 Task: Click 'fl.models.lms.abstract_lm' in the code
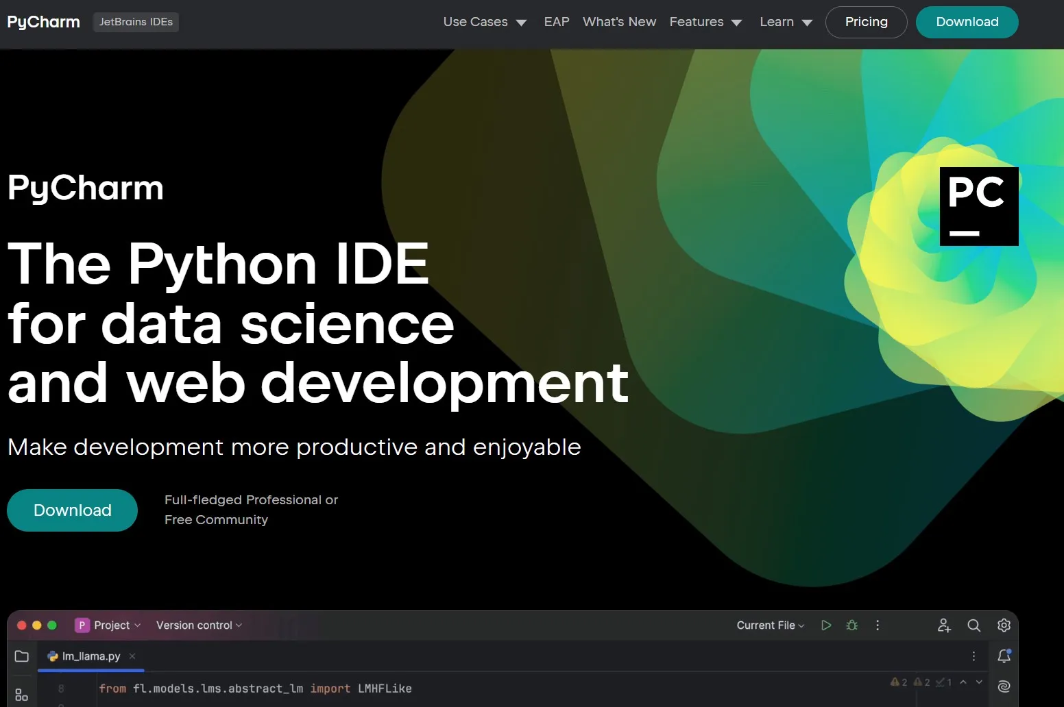pyautogui.click(x=218, y=689)
